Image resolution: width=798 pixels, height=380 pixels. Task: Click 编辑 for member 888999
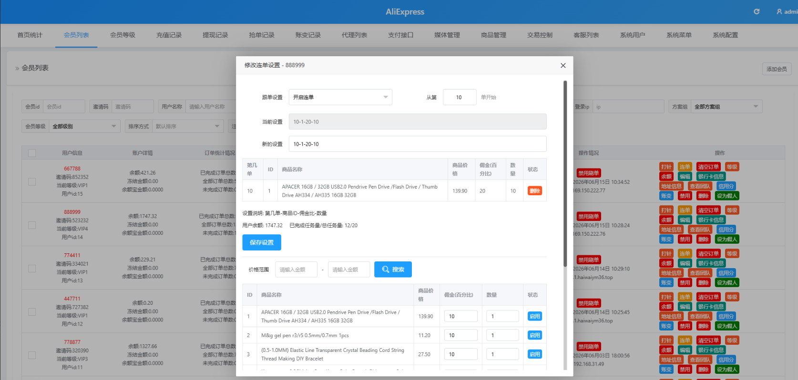coord(685,220)
